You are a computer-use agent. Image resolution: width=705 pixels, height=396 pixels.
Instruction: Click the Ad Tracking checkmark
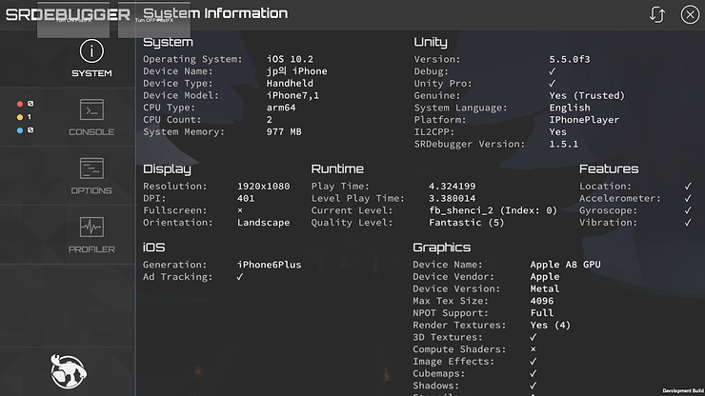[x=240, y=277]
